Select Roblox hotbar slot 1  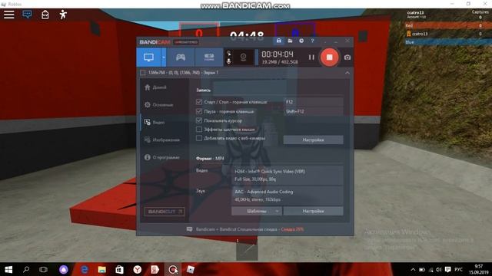(x=247, y=251)
